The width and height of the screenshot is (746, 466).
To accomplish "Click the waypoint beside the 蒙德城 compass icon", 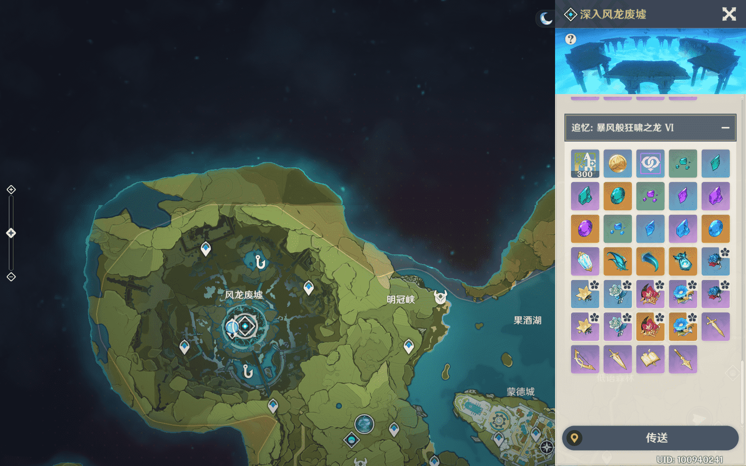I will pos(536,434).
